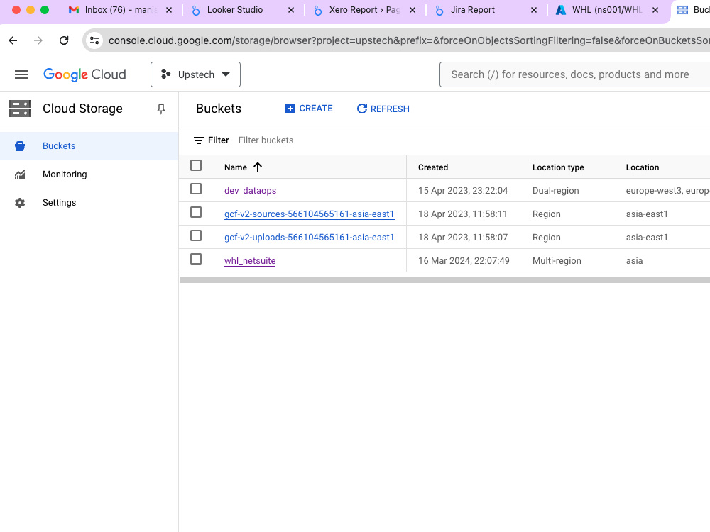Reload the page with browser reload icon
This screenshot has width=710, height=532.
click(64, 40)
